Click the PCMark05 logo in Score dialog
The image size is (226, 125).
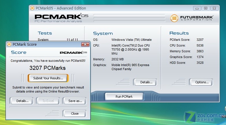pos(73,52)
